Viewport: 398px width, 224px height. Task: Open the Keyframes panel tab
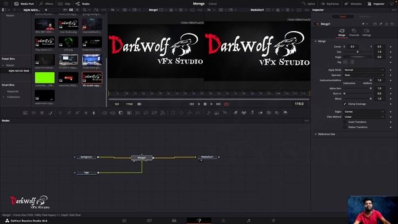pyautogui.click(x=330, y=4)
